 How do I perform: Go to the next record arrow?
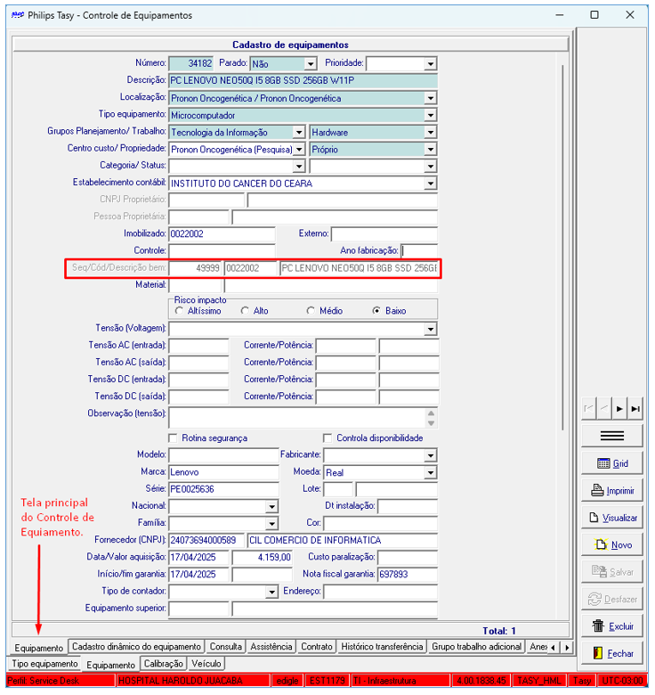click(x=620, y=409)
